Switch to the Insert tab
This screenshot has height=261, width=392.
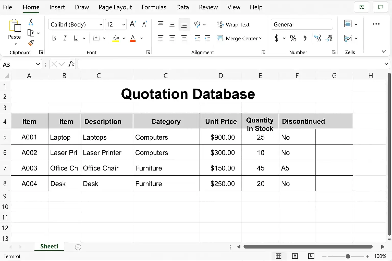pos(57,7)
